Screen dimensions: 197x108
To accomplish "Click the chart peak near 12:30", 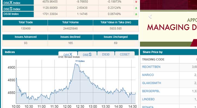I will pyautogui.click(x=75, y=64).
